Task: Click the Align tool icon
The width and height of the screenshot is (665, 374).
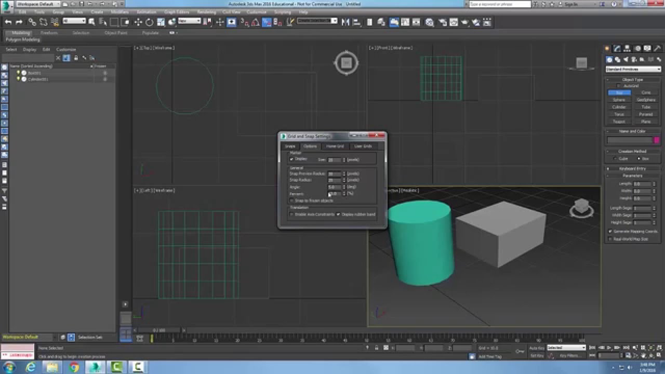Action: point(358,22)
